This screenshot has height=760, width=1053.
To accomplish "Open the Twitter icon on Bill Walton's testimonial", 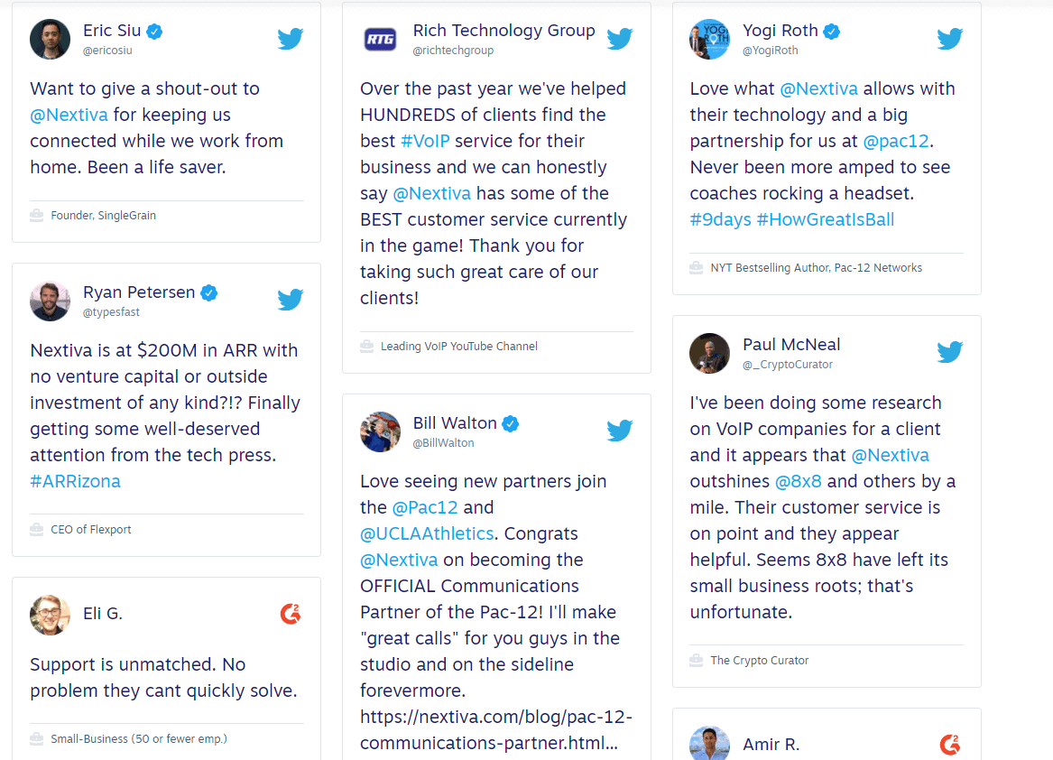I will click(x=620, y=431).
